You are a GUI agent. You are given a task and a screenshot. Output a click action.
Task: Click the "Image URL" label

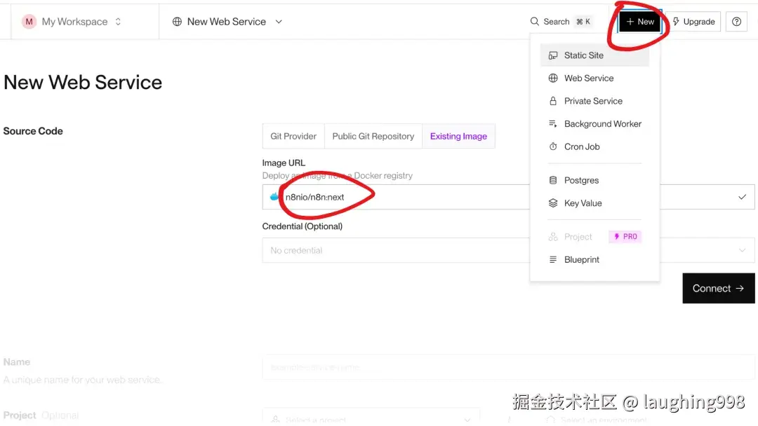coord(284,163)
